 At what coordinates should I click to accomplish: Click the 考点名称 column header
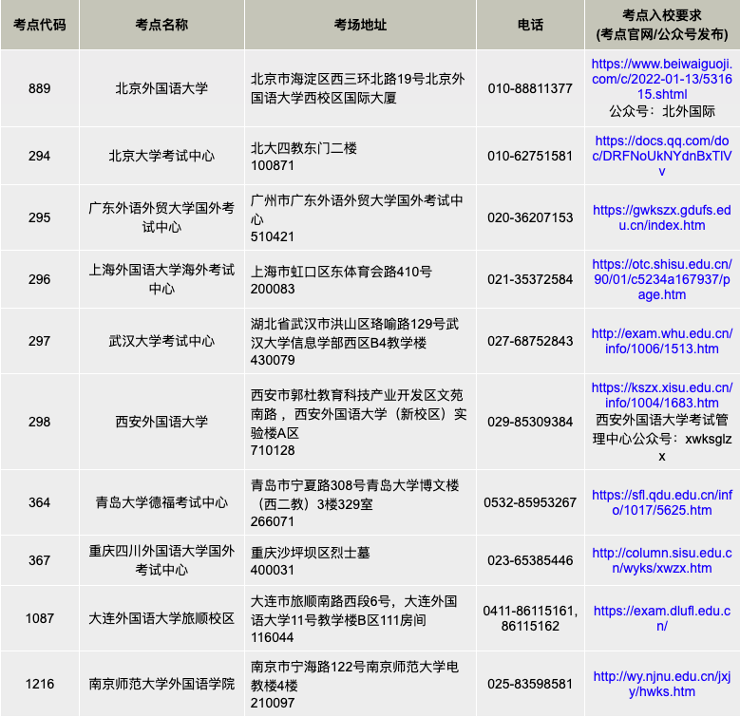click(161, 25)
